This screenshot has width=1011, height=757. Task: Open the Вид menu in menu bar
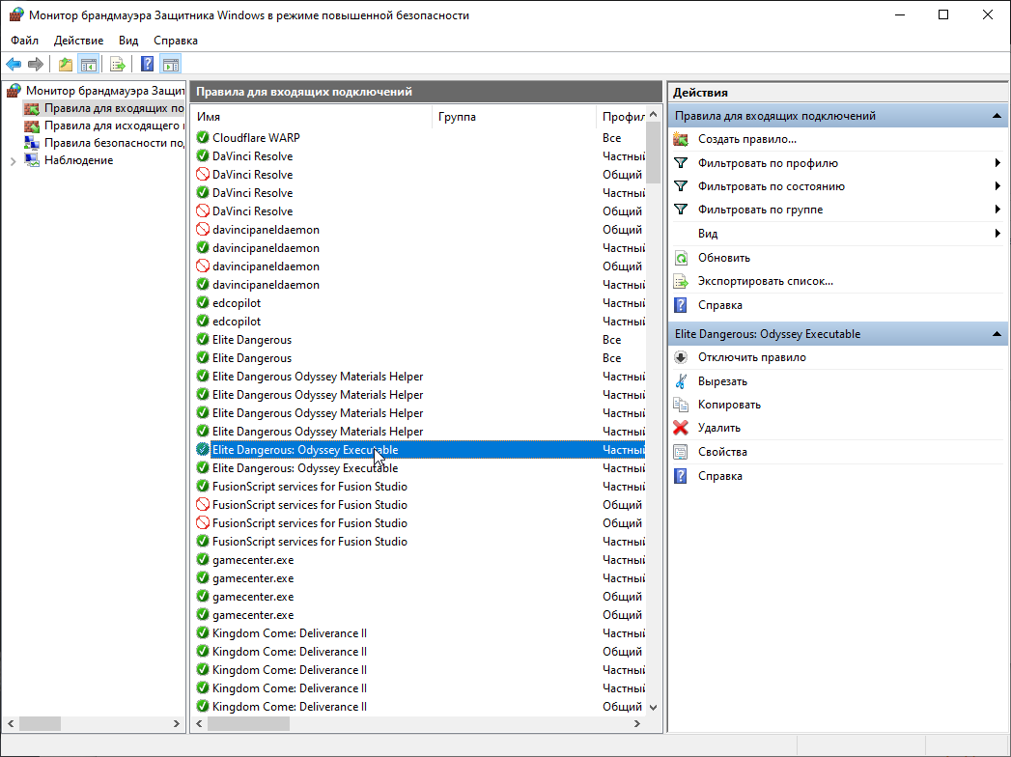point(128,40)
